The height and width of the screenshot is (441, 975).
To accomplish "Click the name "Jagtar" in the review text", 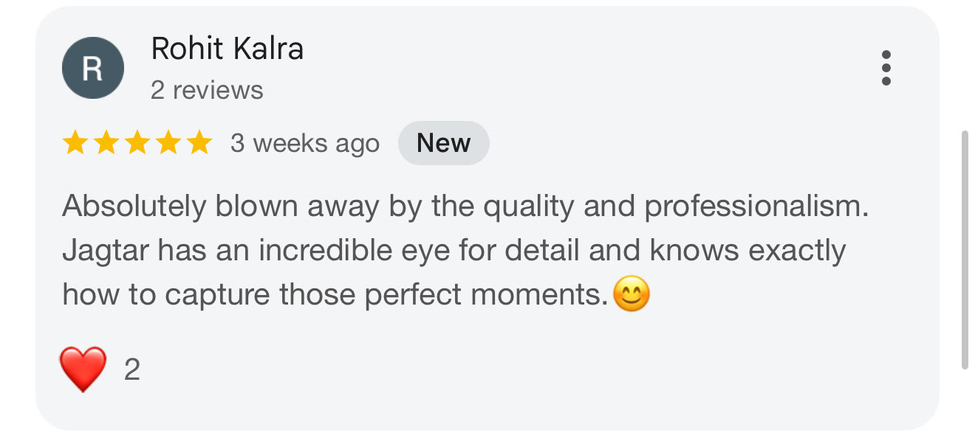I will coord(106,251).
